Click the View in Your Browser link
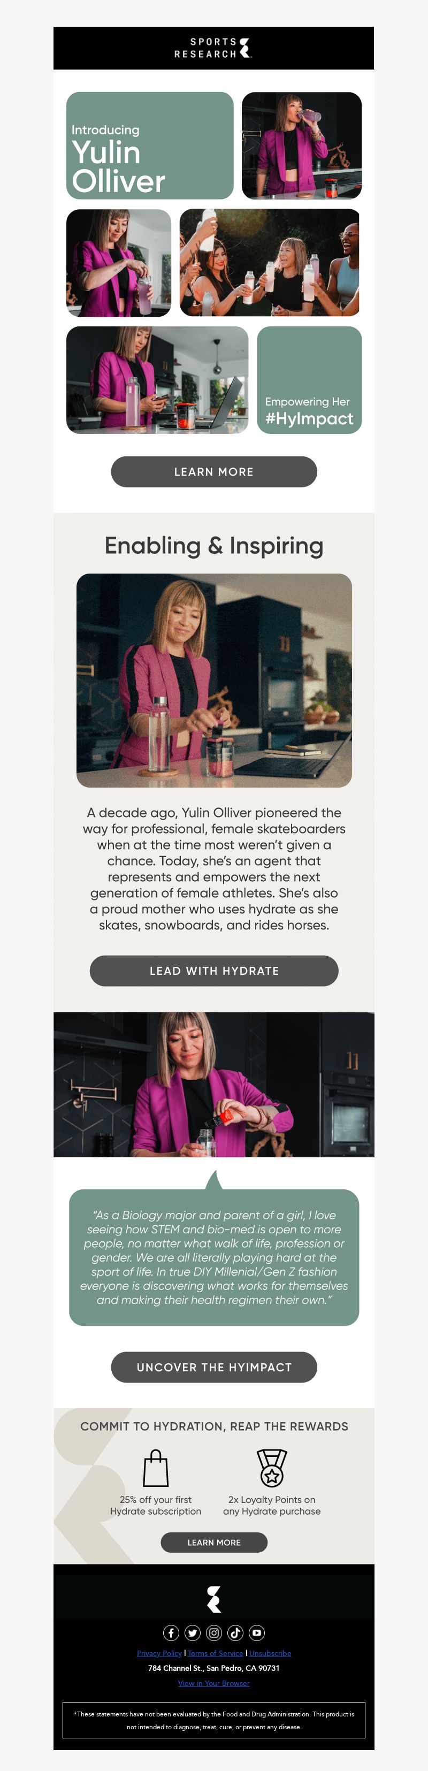The image size is (428, 1771). coord(213,1684)
